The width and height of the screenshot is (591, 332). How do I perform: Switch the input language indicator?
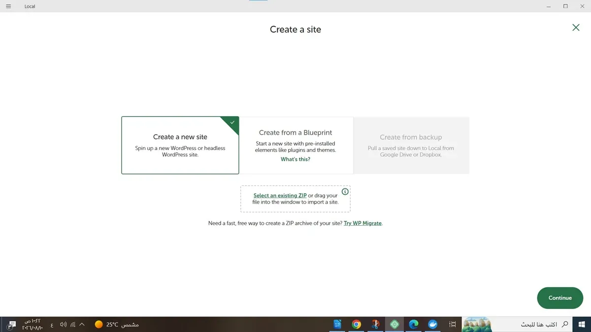[52, 324]
